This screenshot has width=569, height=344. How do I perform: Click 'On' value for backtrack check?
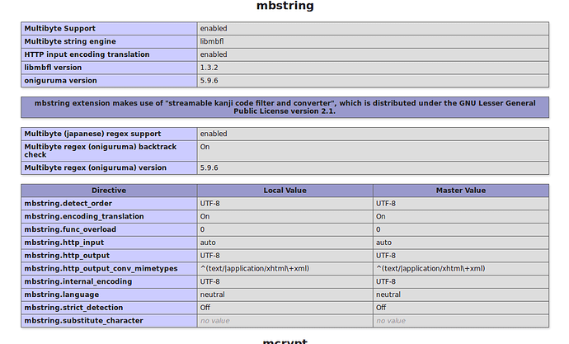click(373, 151)
